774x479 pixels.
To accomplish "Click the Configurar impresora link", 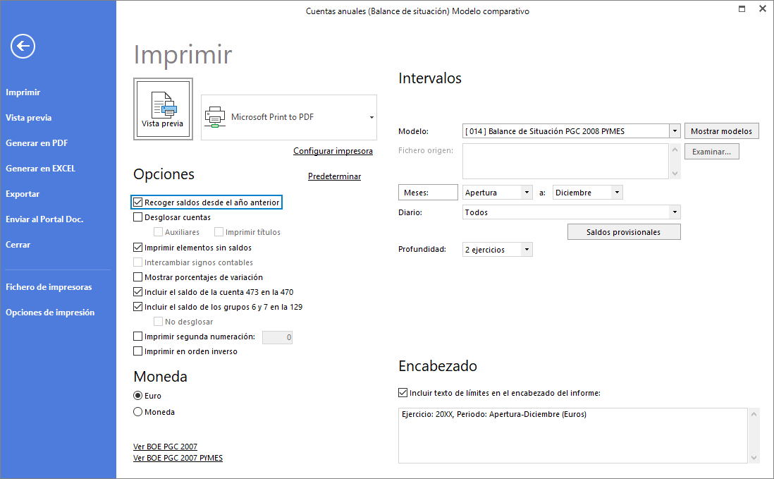I will (x=333, y=151).
